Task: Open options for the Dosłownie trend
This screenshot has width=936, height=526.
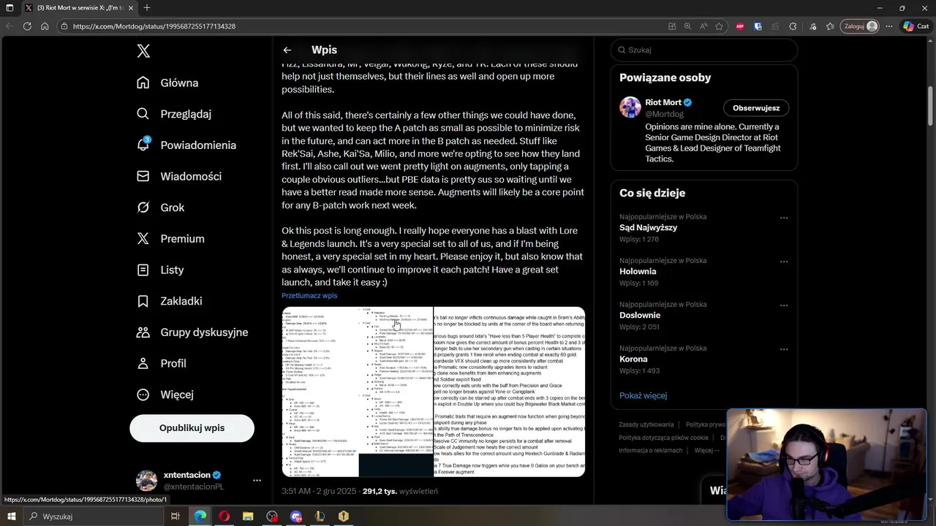Action: coord(784,305)
